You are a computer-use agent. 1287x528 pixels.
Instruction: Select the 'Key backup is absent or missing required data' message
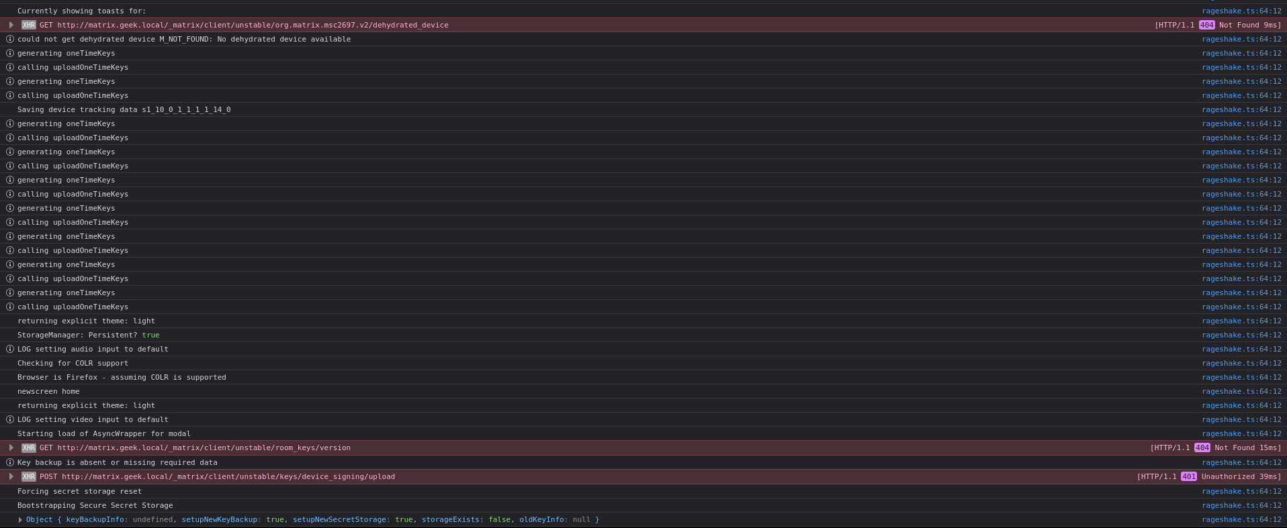click(118, 462)
